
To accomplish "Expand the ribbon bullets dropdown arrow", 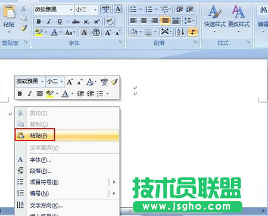I will point(141,9).
